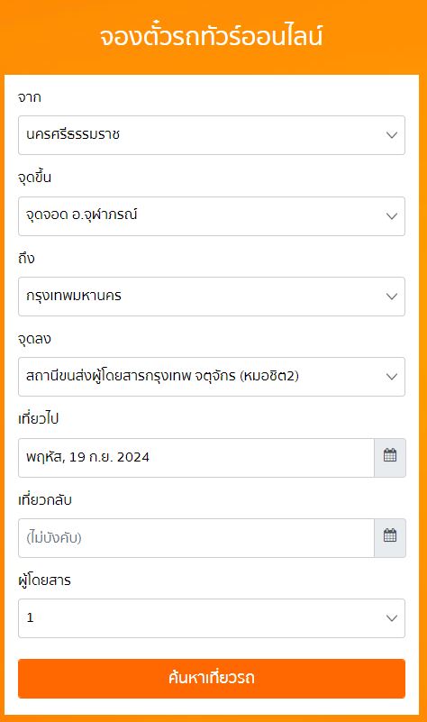Click the จุดขึ้น field label

click(x=34, y=178)
